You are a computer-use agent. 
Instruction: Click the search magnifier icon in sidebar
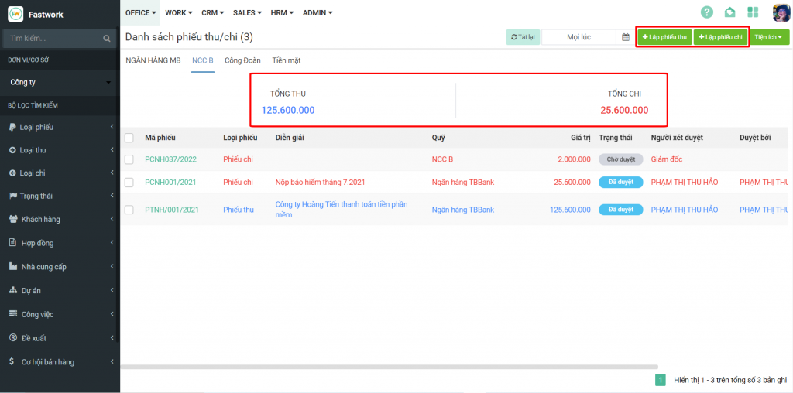tap(107, 38)
